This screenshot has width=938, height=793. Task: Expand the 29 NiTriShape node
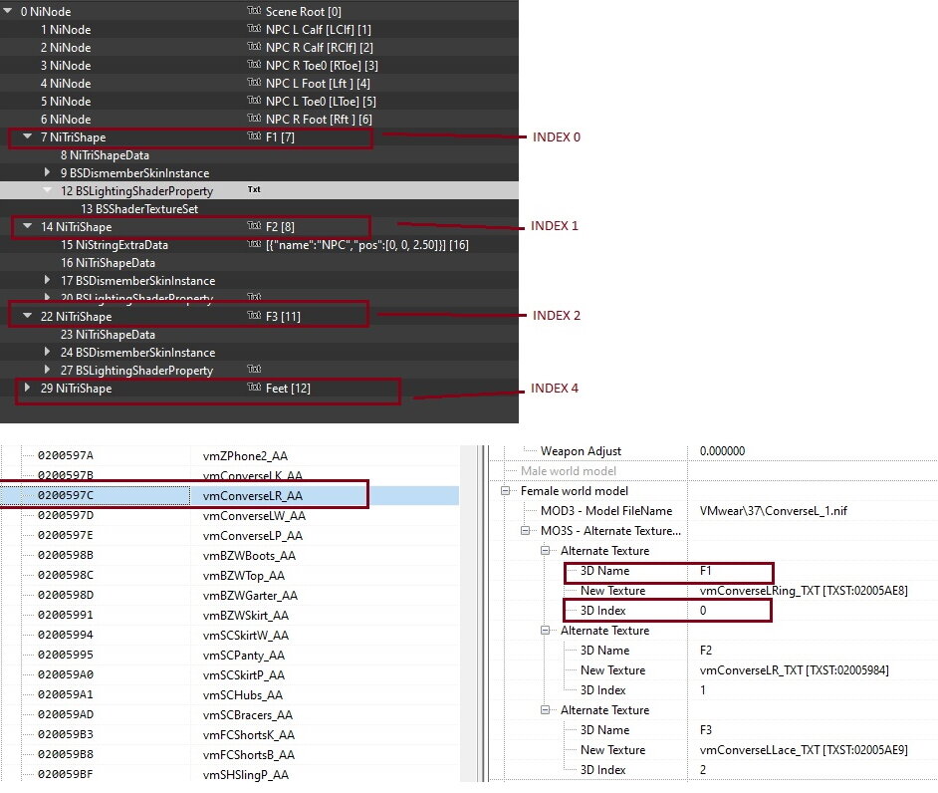[27, 388]
